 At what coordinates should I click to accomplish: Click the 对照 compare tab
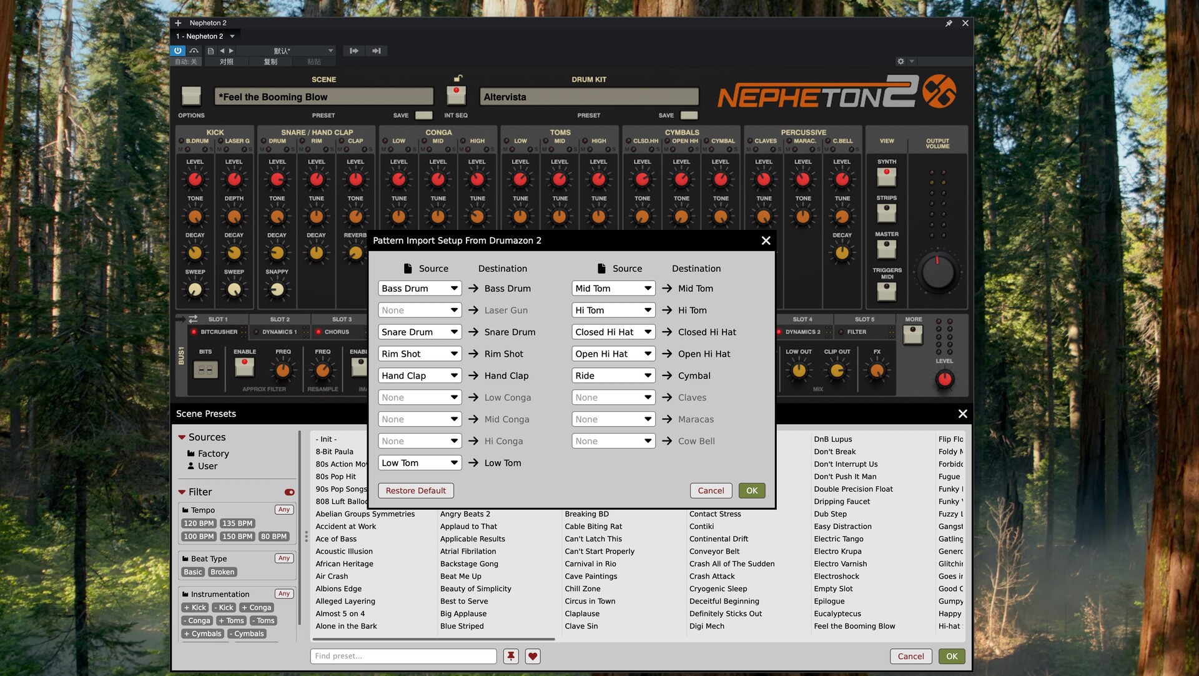pyautogui.click(x=227, y=62)
